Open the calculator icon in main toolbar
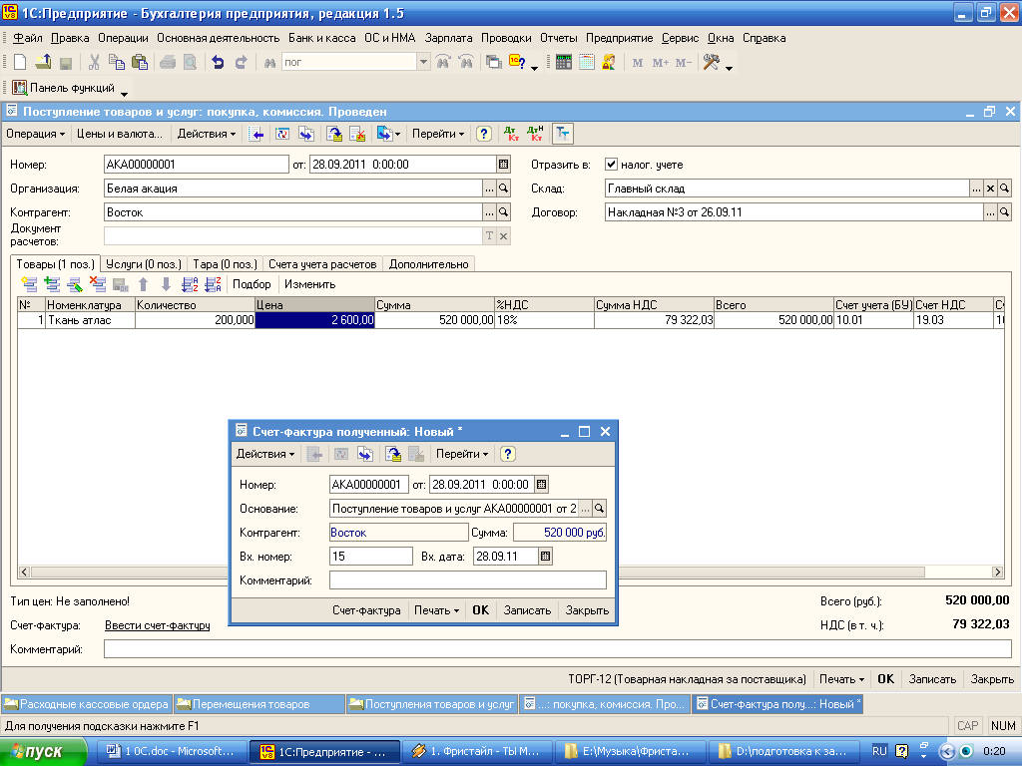The image size is (1022, 766). pos(564,62)
